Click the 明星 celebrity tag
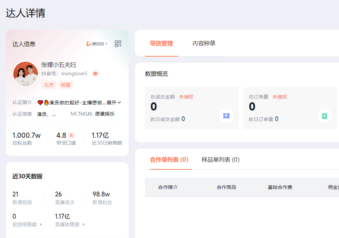 [x=65, y=85]
